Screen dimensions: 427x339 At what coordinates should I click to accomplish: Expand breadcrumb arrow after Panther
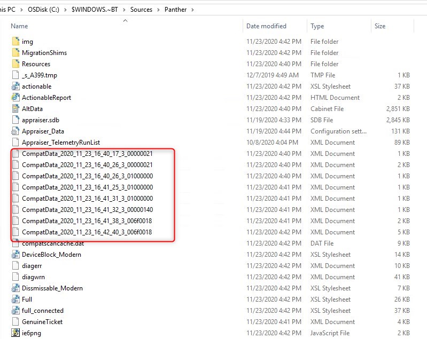point(193,10)
